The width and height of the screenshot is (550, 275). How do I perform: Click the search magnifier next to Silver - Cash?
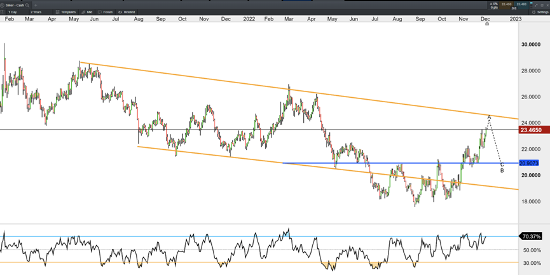tap(27, 5)
